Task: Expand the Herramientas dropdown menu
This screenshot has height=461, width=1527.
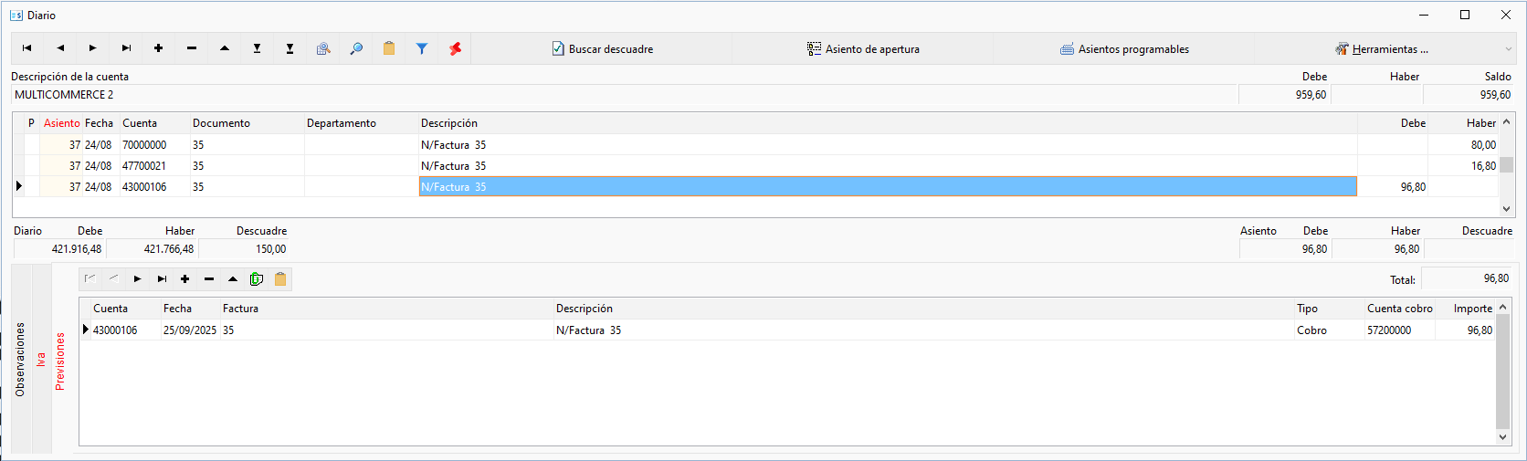Action: (x=1381, y=49)
